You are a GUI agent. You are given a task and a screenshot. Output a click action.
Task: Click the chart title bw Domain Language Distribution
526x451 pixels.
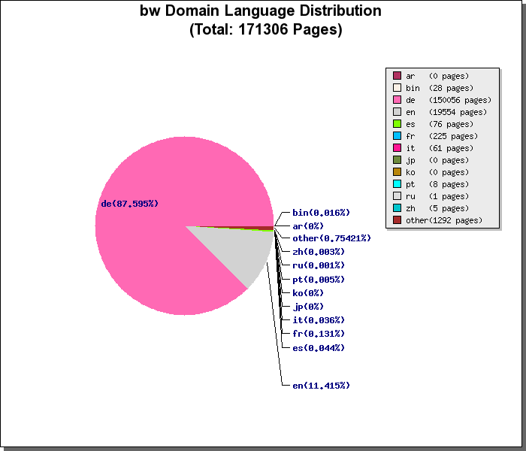pos(261,11)
